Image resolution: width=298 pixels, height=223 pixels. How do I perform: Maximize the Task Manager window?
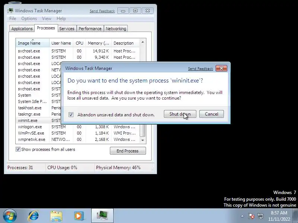pos(135,11)
